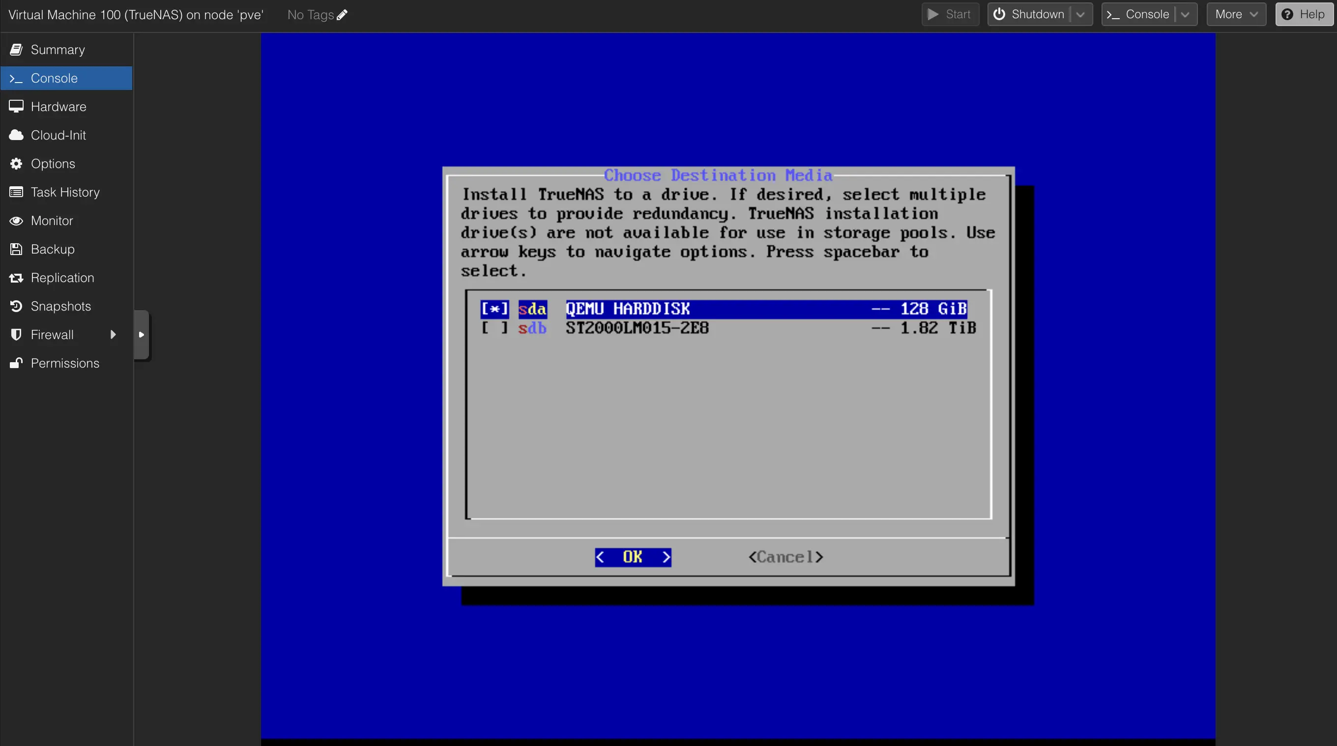Click the Help question mark icon

point(1287,15)
